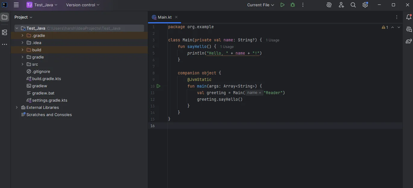
Task: Go to next highlighted problem arrow
Action: 399,27
